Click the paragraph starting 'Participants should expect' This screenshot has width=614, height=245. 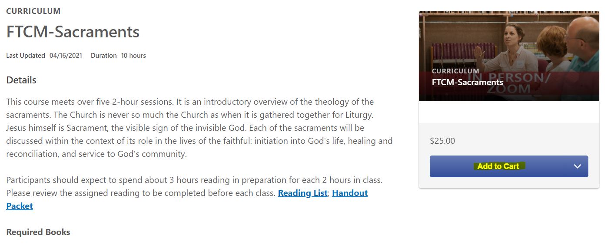(194, 193)
